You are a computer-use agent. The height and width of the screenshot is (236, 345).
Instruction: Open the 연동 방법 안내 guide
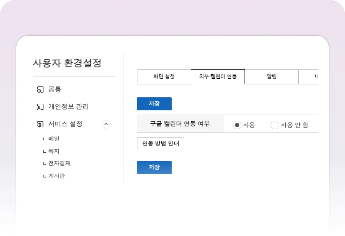(x=161, y=143)
